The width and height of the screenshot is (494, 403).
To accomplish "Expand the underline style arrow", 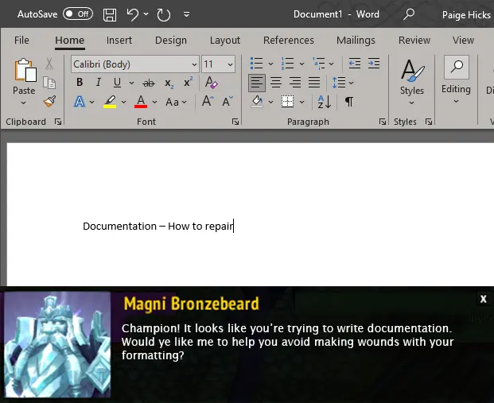I will pos(131,83).
